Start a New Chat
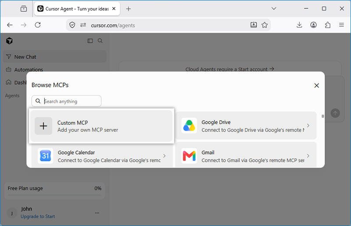This screenshot has height=226, width=351. pyautogui.click(x=54, y=57)
